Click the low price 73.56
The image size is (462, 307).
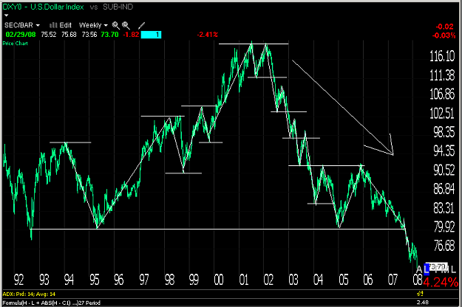tap(89, 35)
